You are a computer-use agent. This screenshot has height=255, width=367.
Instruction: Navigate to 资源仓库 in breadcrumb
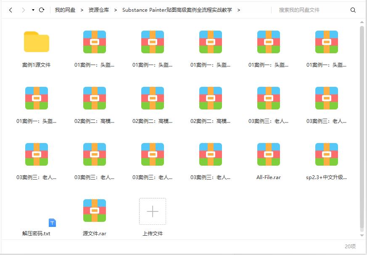(x=98, y=10)
